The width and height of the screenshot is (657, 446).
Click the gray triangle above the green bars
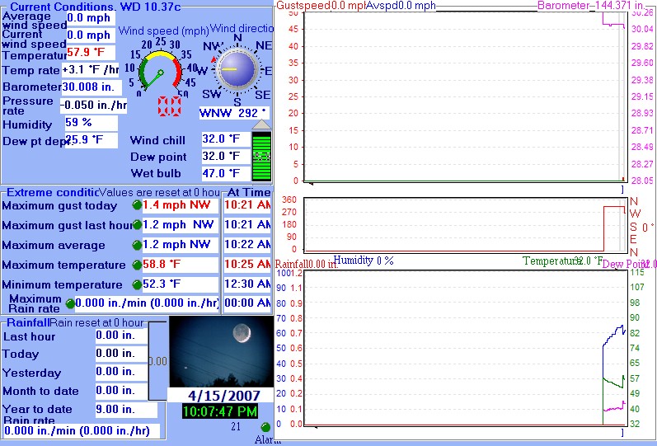click(x=261, y=124)
